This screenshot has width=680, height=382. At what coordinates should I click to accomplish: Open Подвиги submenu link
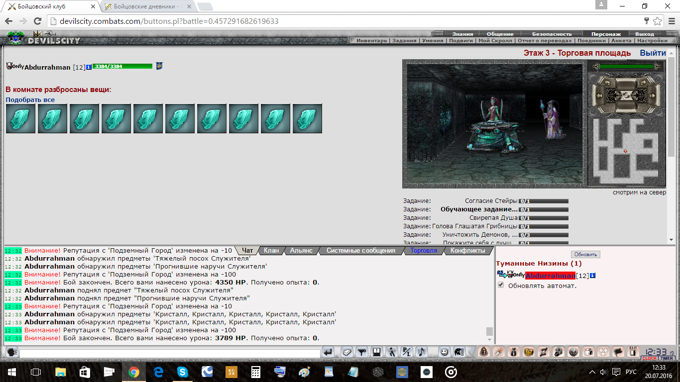click(461, 41)
